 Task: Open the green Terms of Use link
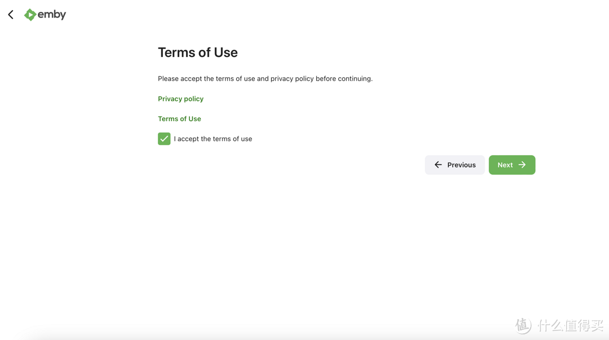click(179, 119)
